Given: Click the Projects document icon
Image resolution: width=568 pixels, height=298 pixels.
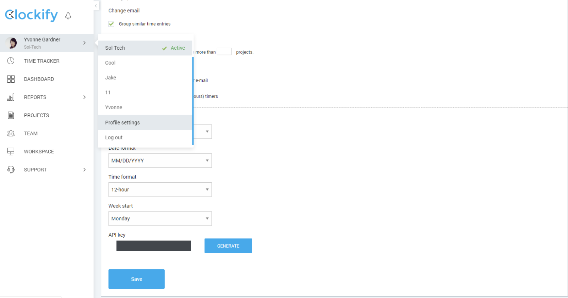Looking at the screenshot, I should pos(11,115).
